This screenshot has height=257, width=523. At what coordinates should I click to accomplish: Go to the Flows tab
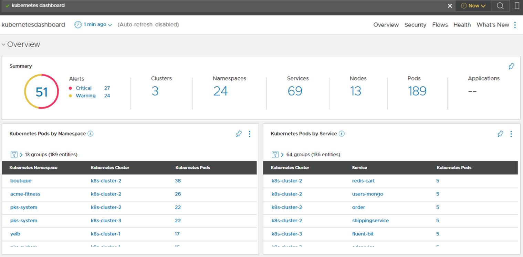pos(440,25)
